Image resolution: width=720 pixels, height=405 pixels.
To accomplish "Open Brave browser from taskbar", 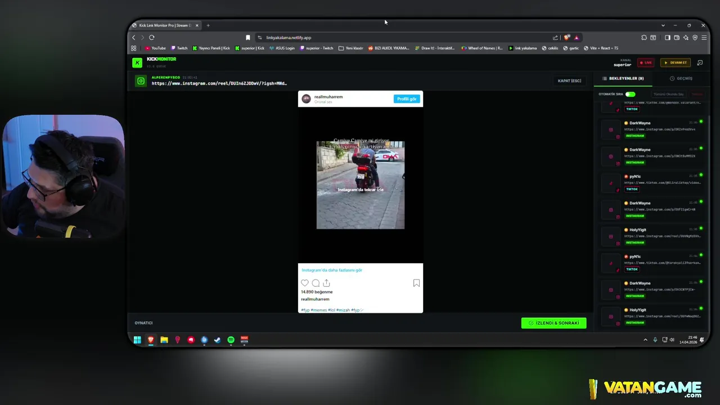I will pyautogui.click(x=151, y=340).
